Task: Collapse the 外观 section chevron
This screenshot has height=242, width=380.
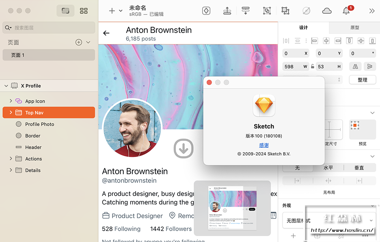Action: click(x=372, y=206)
